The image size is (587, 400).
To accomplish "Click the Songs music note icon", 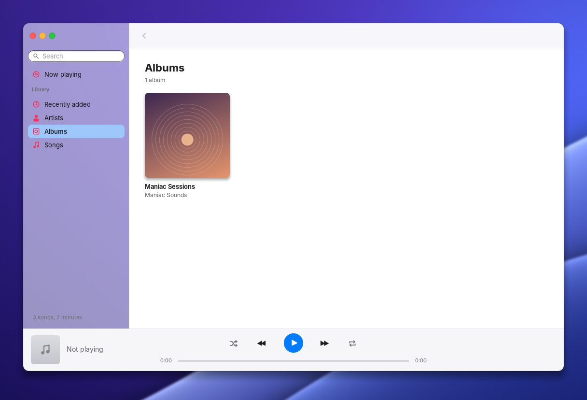I will pyautogui.click(x=36, y=145).
